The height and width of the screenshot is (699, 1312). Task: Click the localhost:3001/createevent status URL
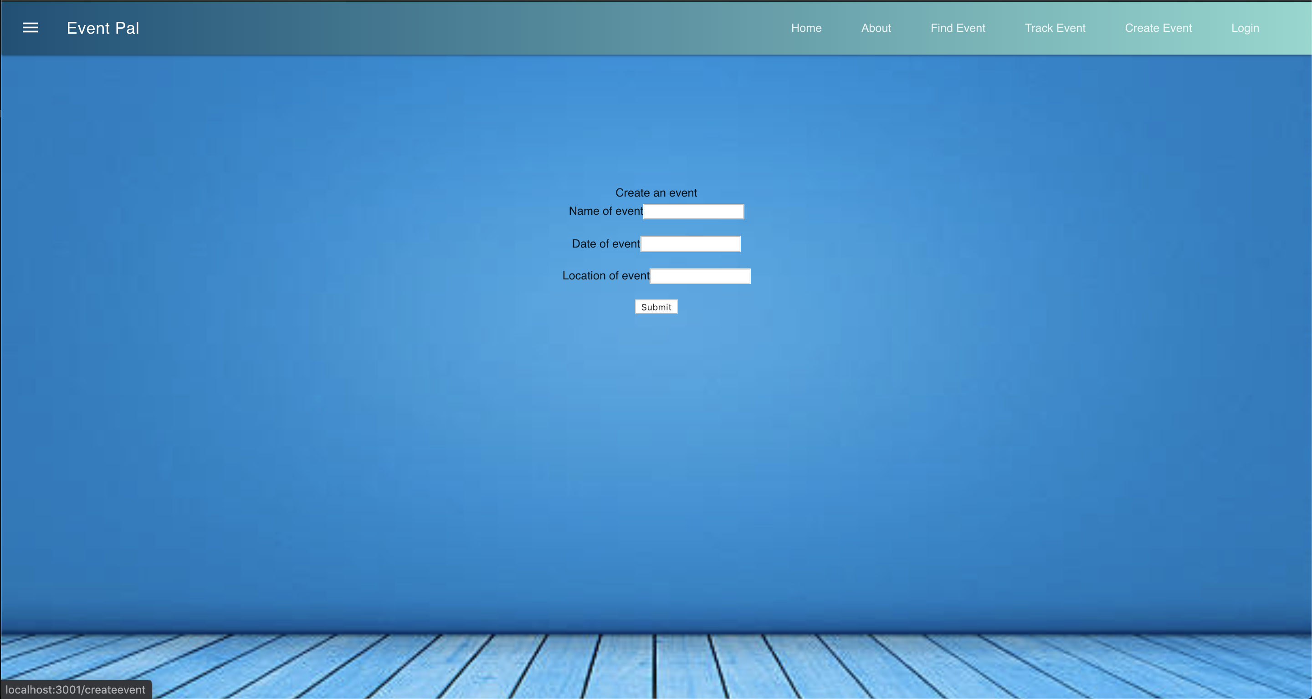(75, 690)
